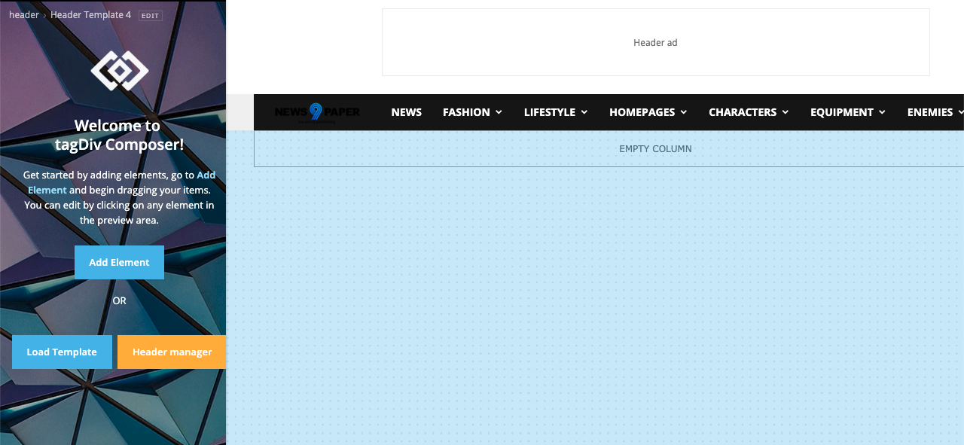Expand the EQUIPMENT dropdown chevron
This screenshot has width=964, height=445.
coord(882,112)
